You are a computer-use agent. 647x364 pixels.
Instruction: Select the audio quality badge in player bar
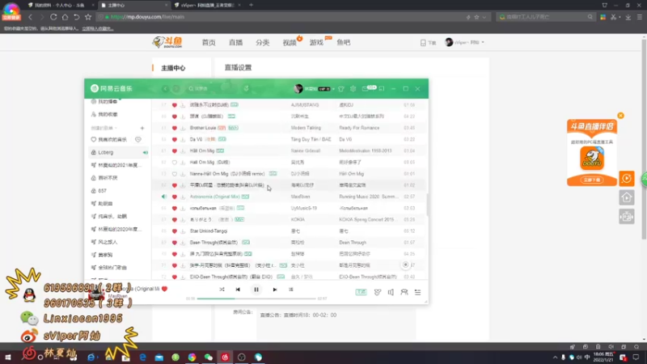361,292
